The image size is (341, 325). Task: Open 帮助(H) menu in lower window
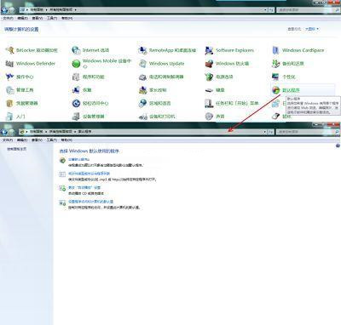click(x=67, y=140)
